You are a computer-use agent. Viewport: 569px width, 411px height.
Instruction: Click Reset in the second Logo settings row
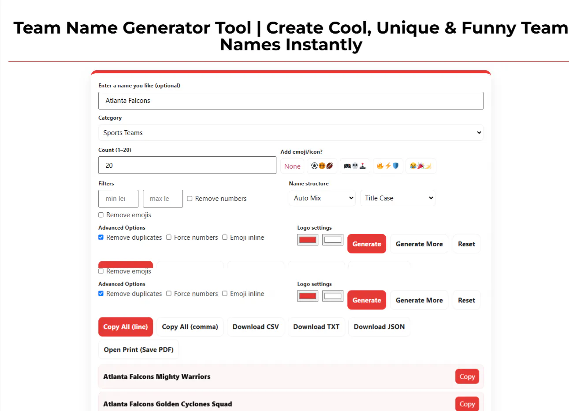click(466, 300)
